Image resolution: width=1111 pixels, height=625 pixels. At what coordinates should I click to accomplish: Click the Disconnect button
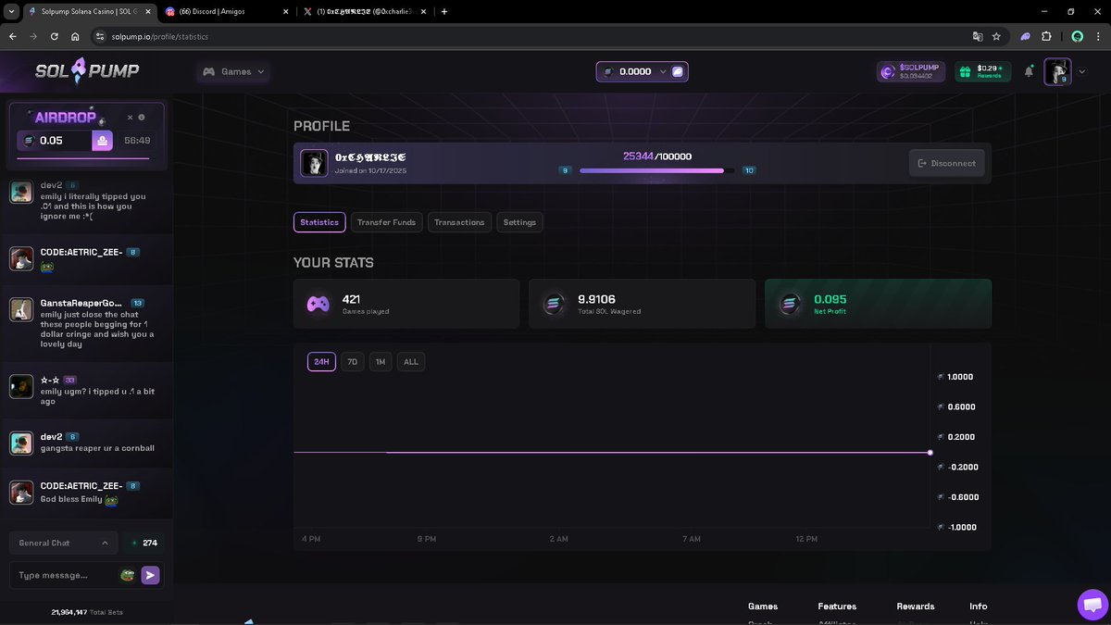coord(946,163)
